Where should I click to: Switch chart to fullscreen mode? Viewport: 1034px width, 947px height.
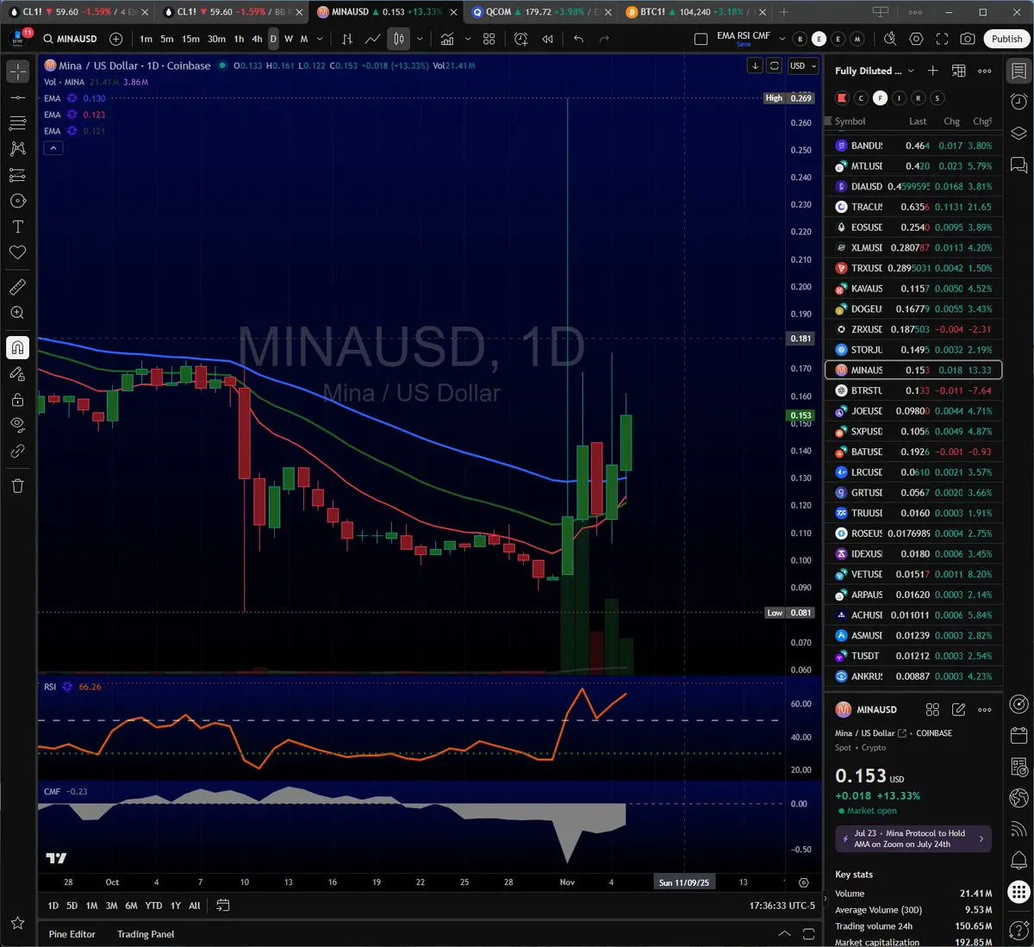(x=943, y=39)
